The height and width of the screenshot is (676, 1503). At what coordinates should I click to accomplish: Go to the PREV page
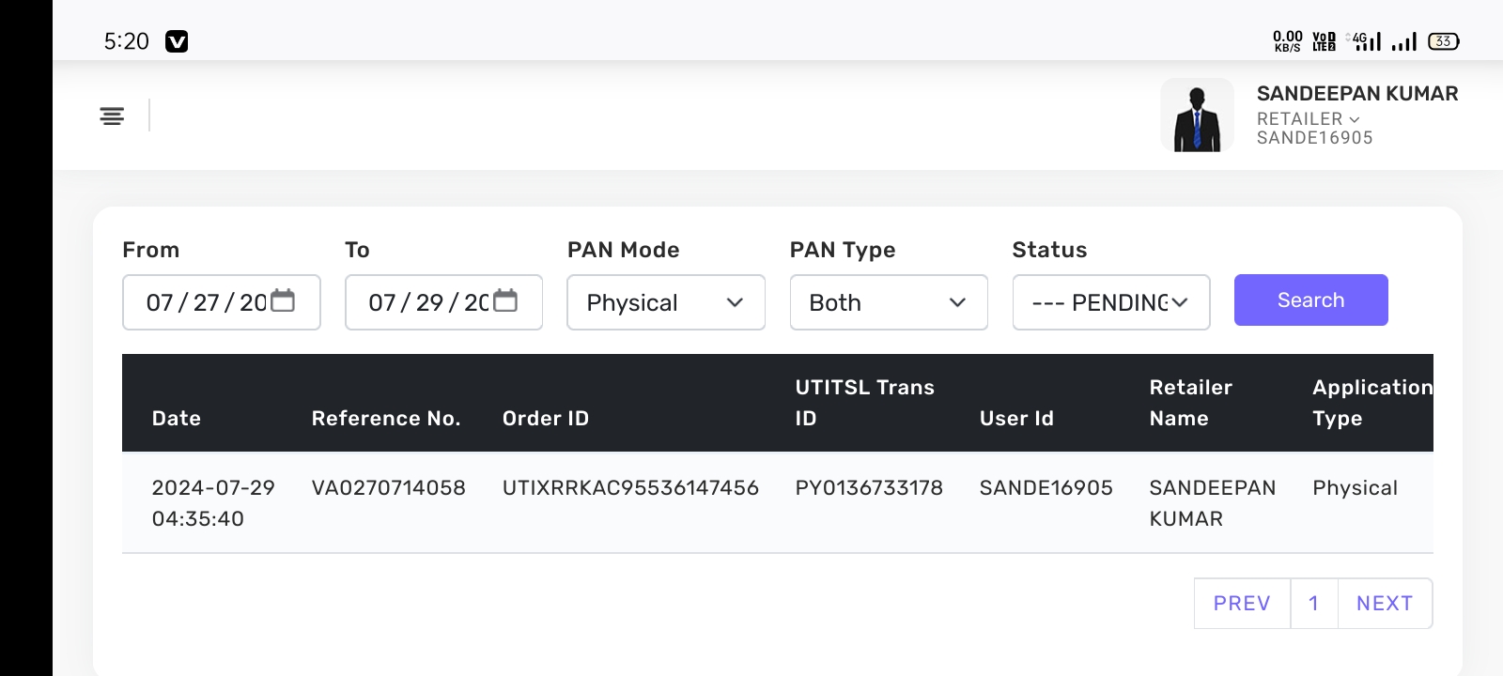point(1242,603)
